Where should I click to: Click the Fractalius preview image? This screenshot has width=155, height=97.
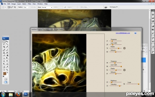tap(59, 63)
